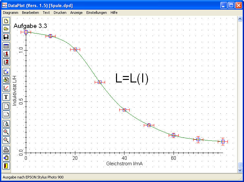Open the Diagramm menu
This screenshot has width=244, height=182.
coord(11,13)
